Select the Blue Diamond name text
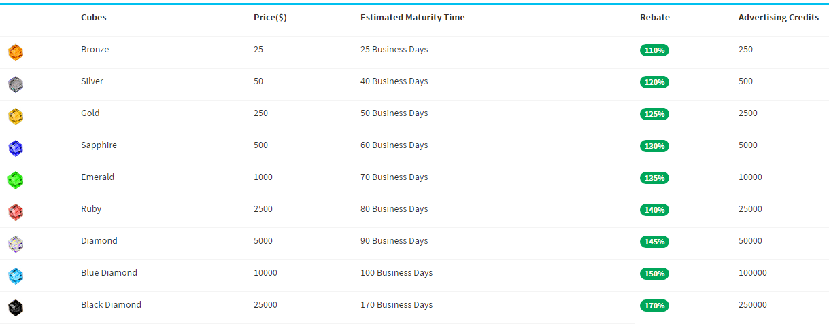The image size is (829, 328). (x=109, y=273)
